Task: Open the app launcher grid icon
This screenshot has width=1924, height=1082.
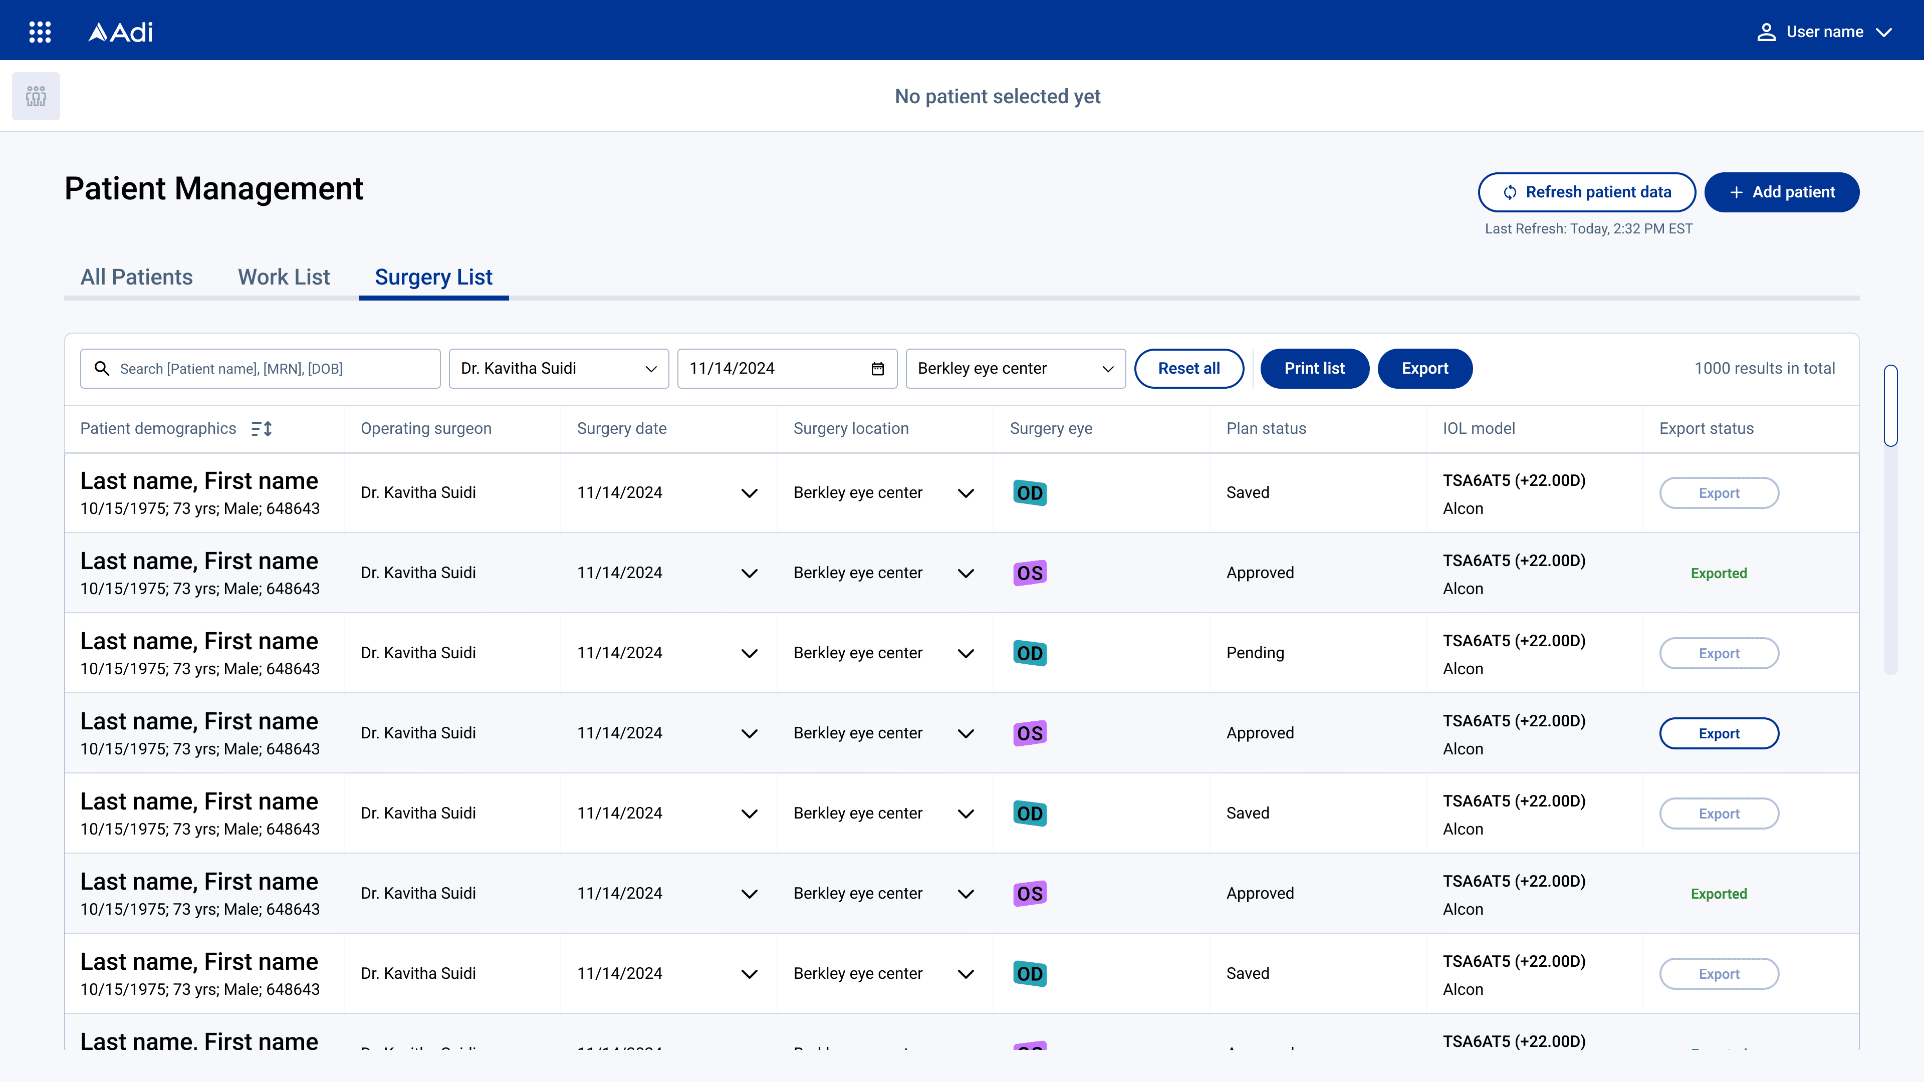Action: click(40, 32)
